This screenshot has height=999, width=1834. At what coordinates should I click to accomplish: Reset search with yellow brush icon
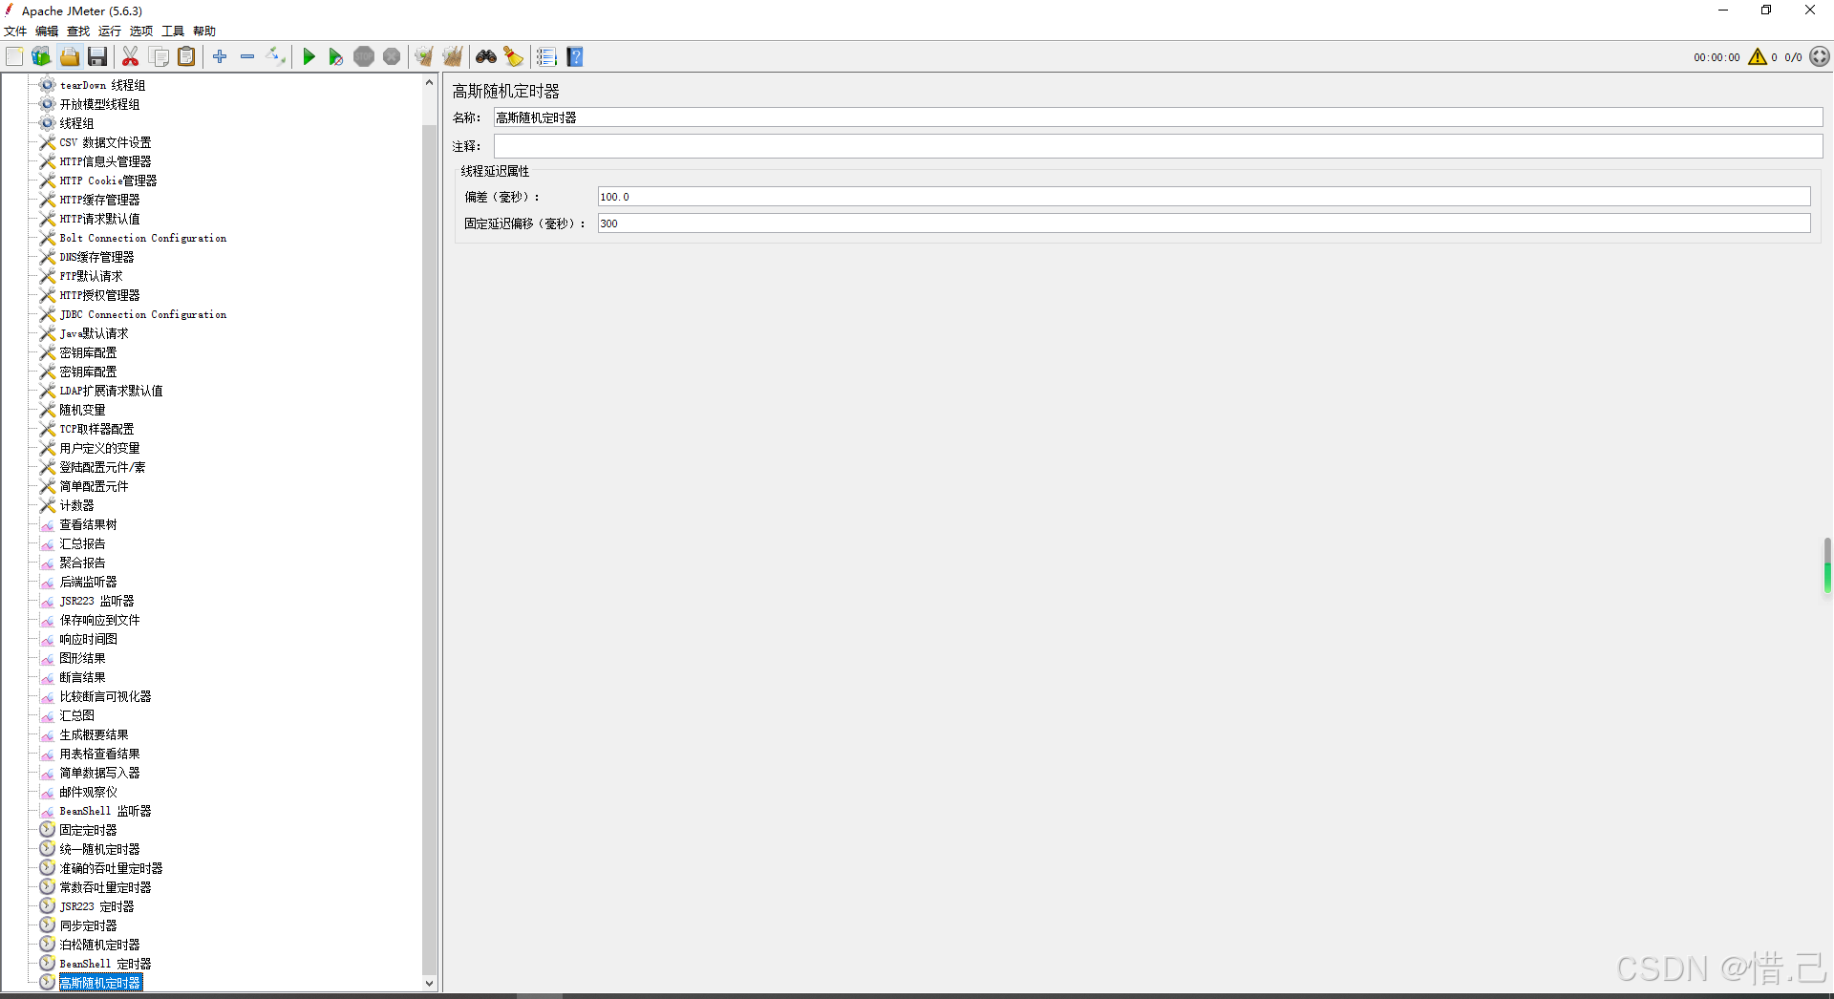point(514,57)
